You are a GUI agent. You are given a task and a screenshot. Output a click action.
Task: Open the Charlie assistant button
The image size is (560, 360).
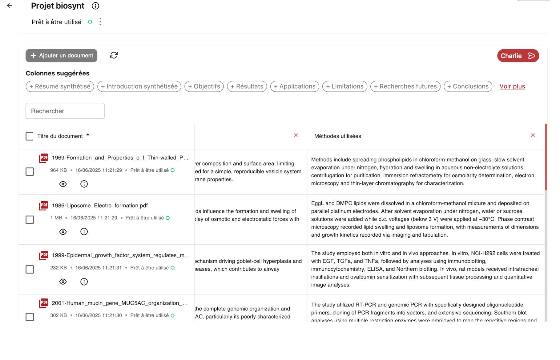tap(518, 56)
